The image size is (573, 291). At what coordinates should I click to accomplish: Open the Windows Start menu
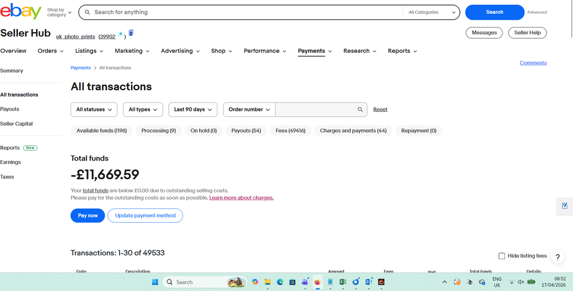click(155, 282)
